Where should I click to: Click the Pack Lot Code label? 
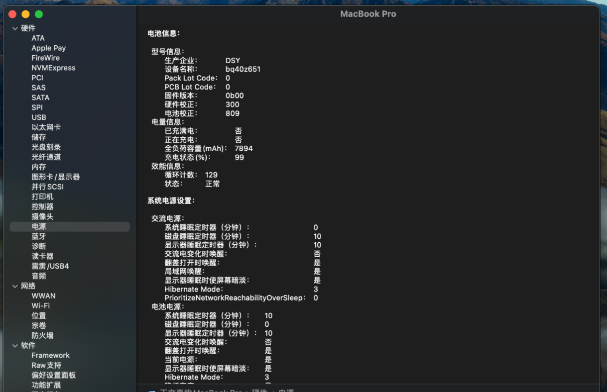click(191, 78)
